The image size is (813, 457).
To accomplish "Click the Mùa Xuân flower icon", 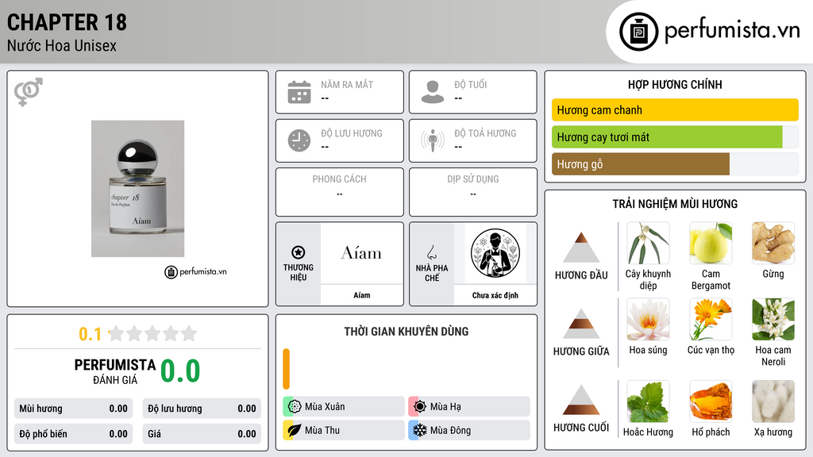I will tap(295, 407).
